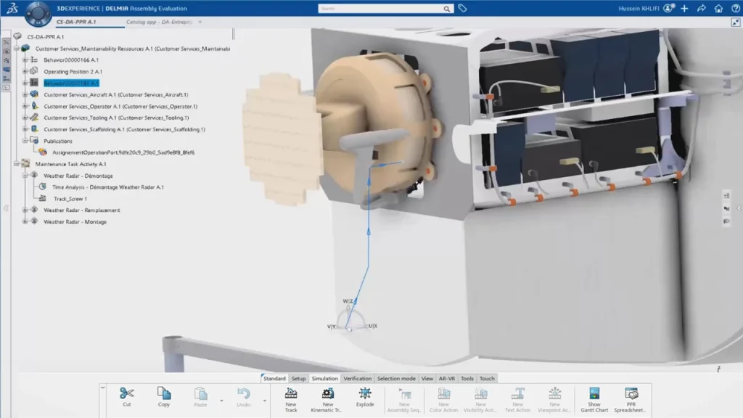Screen dimensions: 743x418
Task: Open the help question mark icon
Action: [736, 8]
